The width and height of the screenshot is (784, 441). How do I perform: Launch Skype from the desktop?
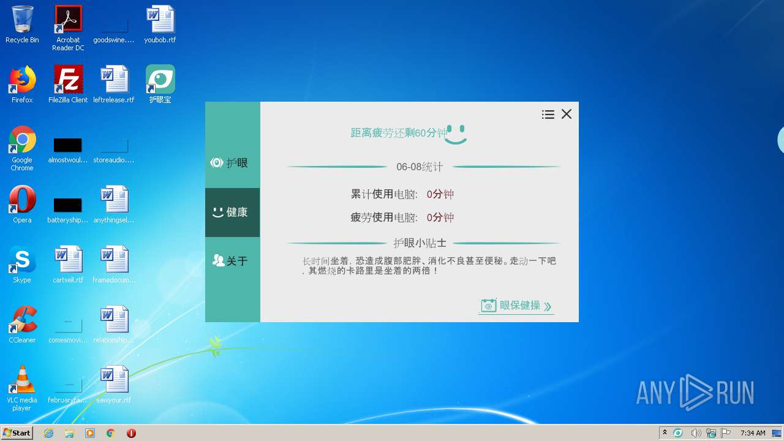[x=22, y=265]
